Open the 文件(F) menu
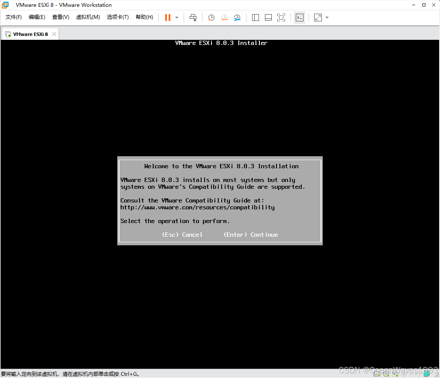The image size is (440, 378). [x=13, y=17]
